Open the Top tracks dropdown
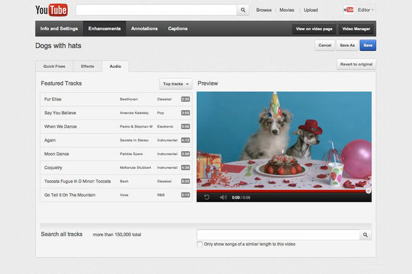The image size is (412, 274). [x=176, y=84]
